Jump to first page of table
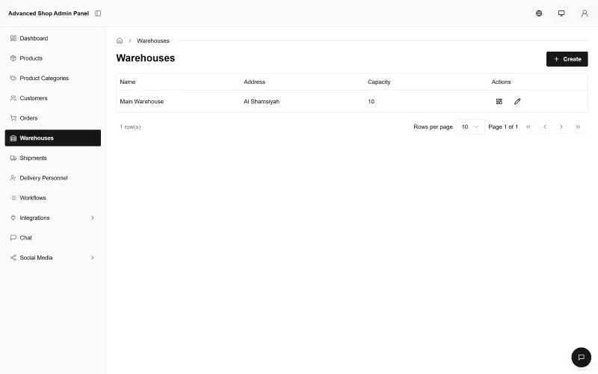This screenshot has width=598, height=374. pos(528,126)
